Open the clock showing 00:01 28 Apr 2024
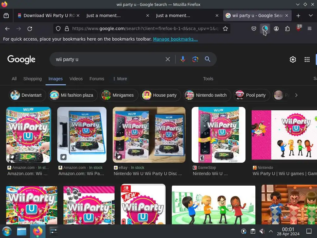Screen dimensions: 317x238 click(x=288, y=231)
